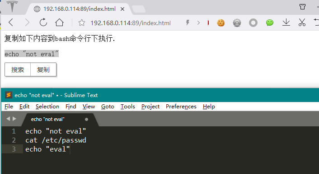Click the browser logo in top-left corner

point(12,6)
